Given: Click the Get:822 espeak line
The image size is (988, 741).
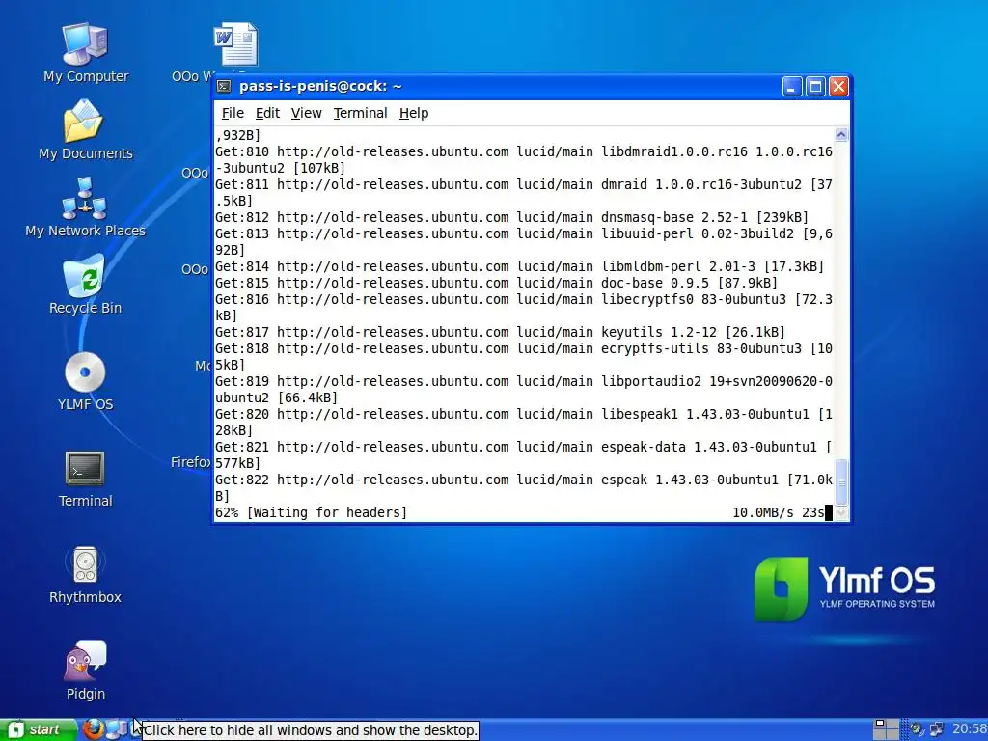Looking at the screenshot, I should pyautogui.click(x=524, y=487).
